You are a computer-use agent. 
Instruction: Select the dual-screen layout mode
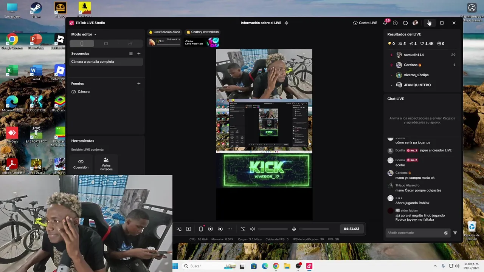click(x=130, y=44)
